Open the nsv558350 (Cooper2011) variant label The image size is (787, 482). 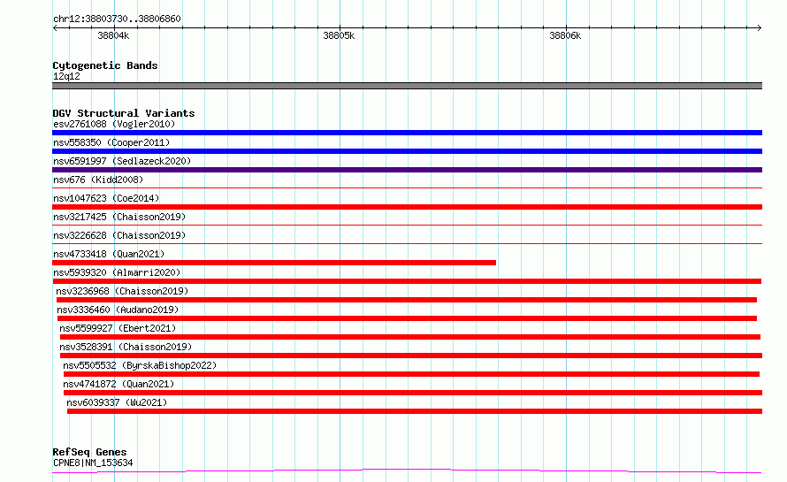click(x=111, y=142)
